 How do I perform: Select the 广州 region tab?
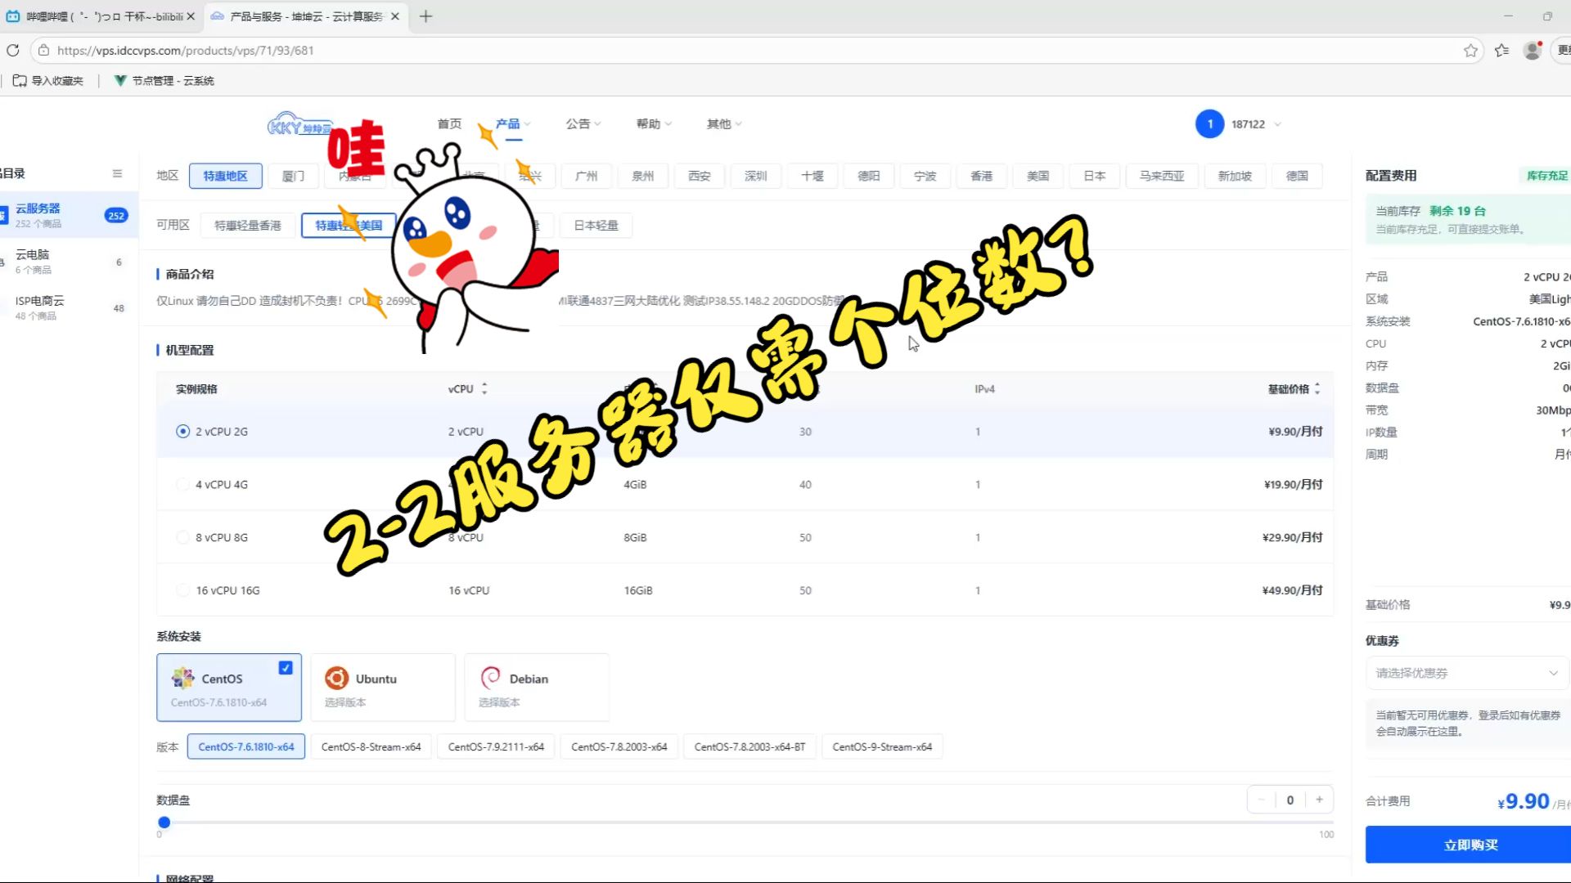[587, 176]
